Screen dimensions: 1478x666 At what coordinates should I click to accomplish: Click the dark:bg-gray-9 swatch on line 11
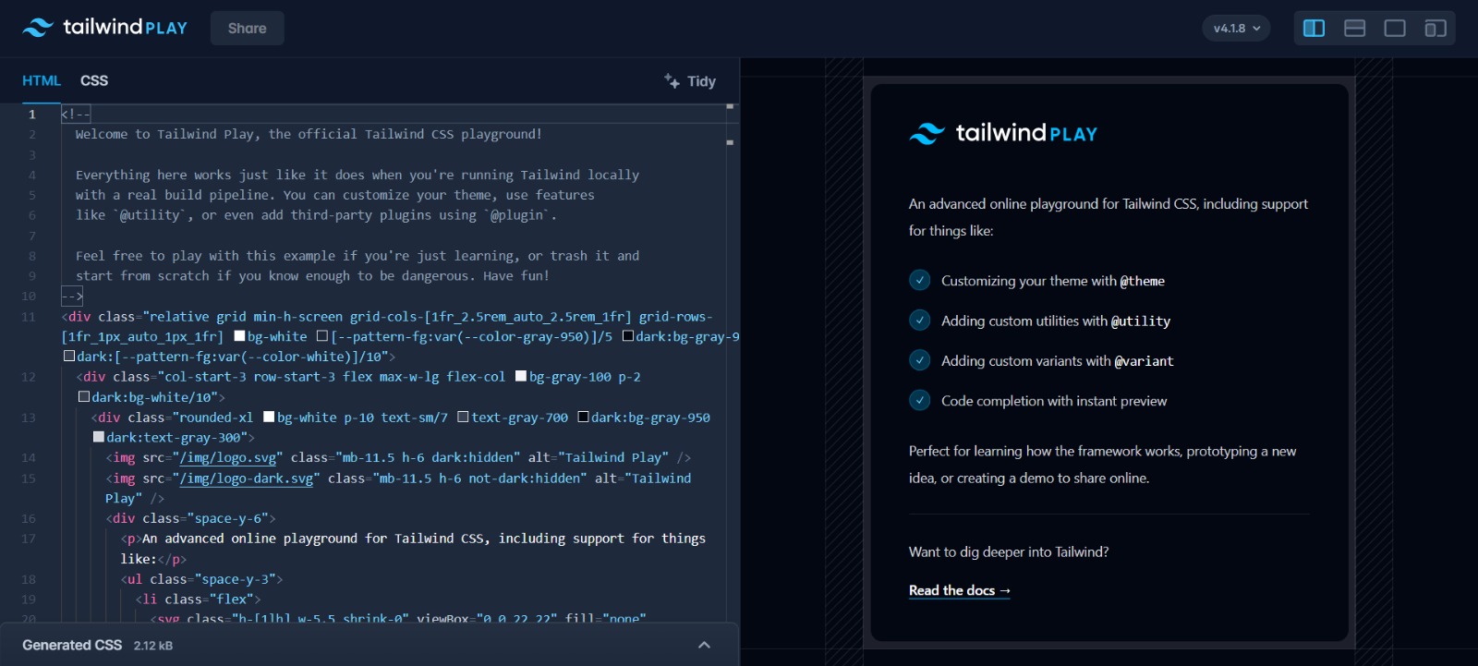tap(628, 336)
